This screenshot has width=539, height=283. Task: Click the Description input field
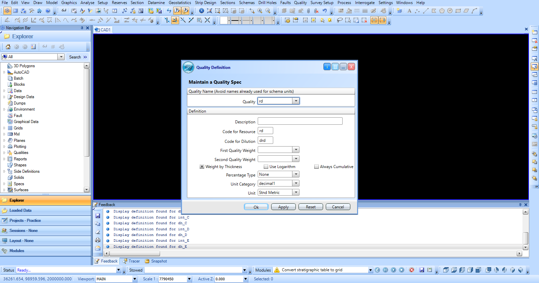pyautogui.click(x=300, y=121)
